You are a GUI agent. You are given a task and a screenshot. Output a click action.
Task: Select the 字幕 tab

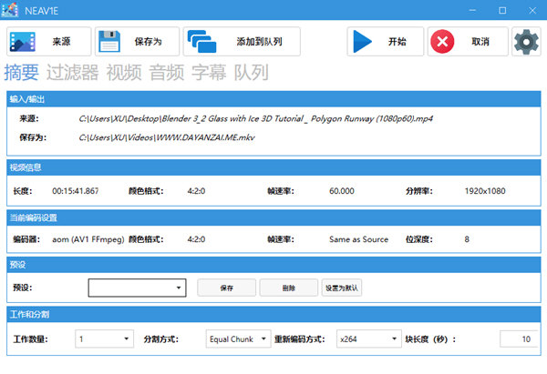(x=209, y=73)
